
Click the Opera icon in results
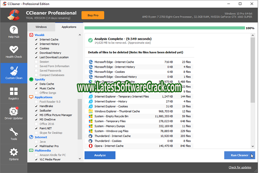tap(91, 146)
